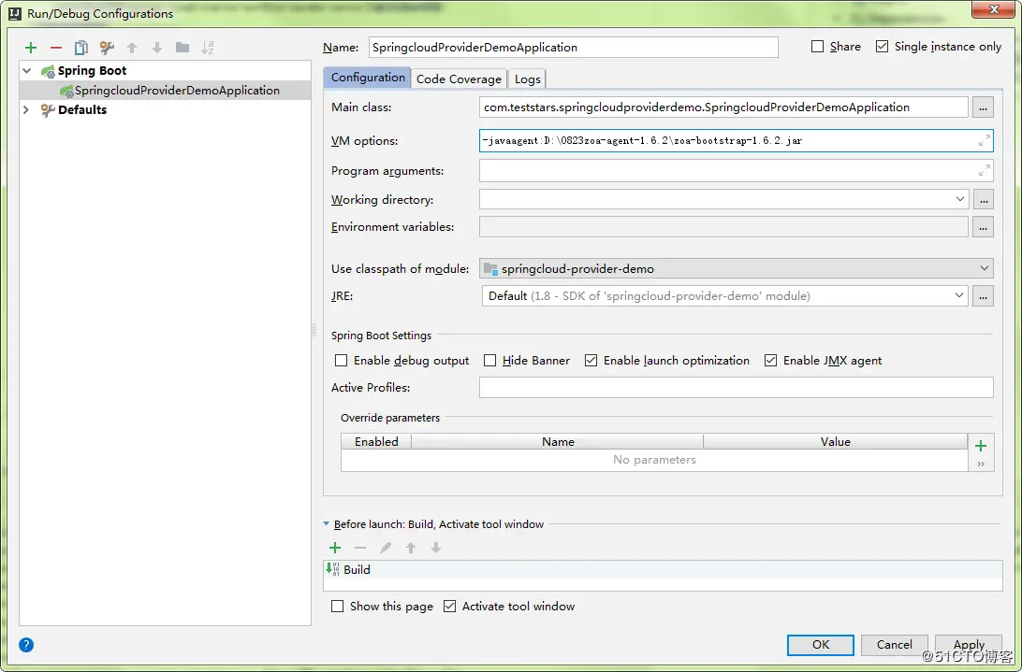This screenshot has width=1022, height=672.
Task: Select the Build task in Before launch list
Action: 663,569
